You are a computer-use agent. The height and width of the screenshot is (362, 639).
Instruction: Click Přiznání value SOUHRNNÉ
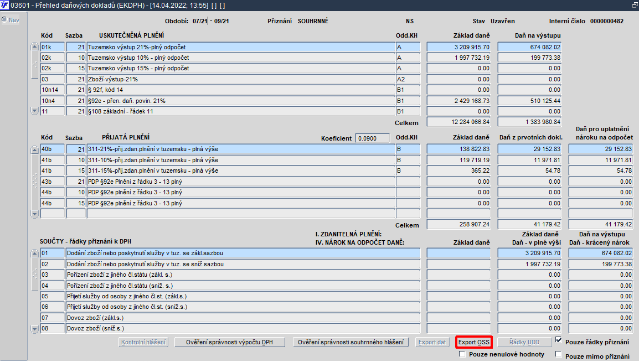click(313, 21)
